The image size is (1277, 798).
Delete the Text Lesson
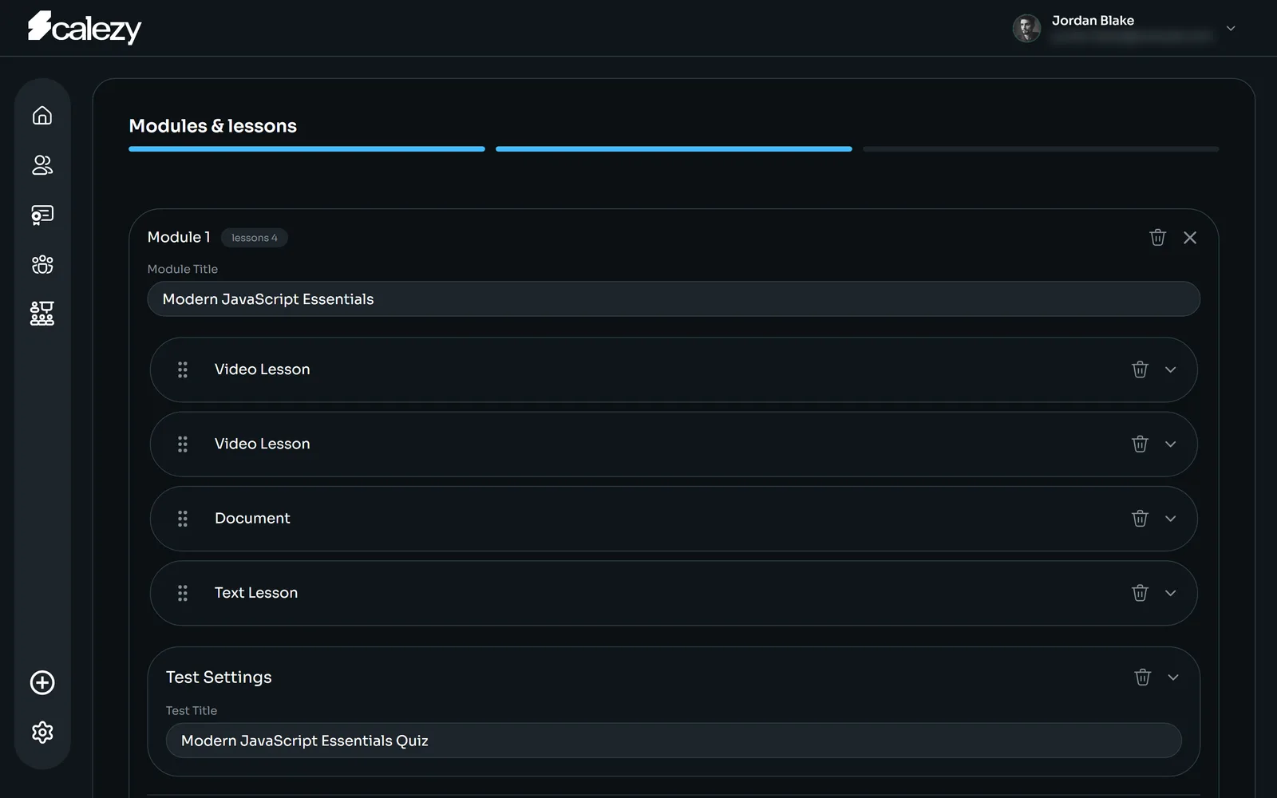tap(1140, 593)
